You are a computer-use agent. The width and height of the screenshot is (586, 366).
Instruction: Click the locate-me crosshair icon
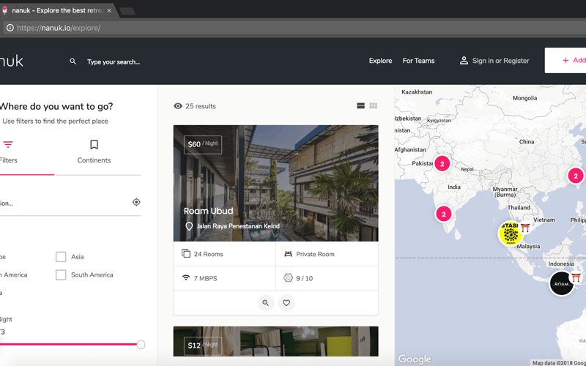tap(136, 202)
